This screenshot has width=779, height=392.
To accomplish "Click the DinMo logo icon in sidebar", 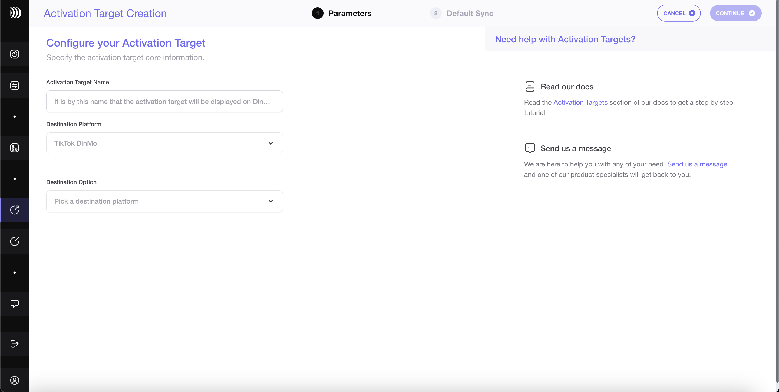I will pos(15,13).
